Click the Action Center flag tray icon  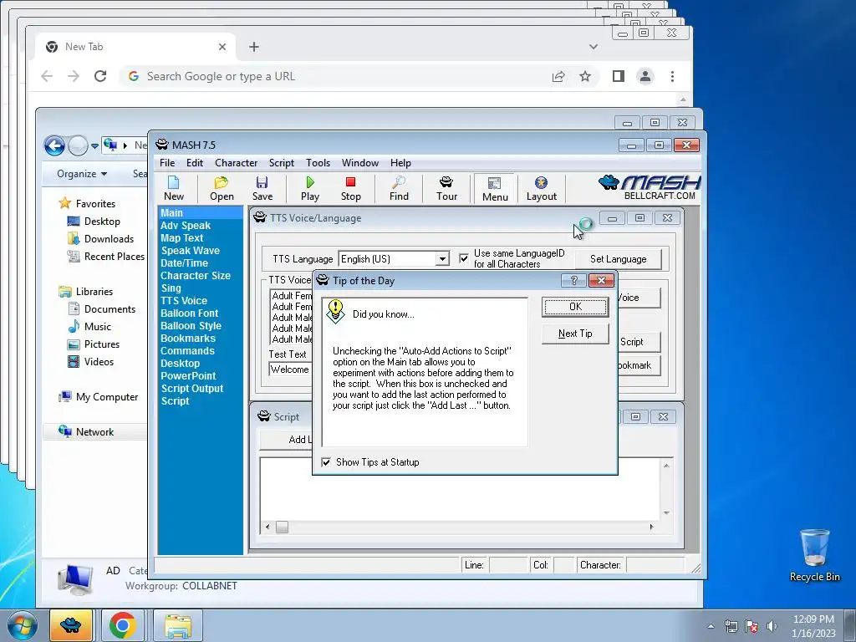click(x=752, y=626)
